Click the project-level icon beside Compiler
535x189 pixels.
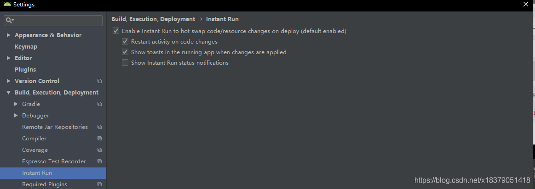point(100,139)
